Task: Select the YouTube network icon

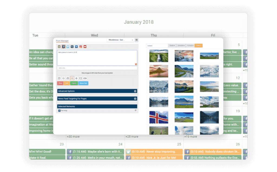Action: pyautogui.click(x=85, y=47)
